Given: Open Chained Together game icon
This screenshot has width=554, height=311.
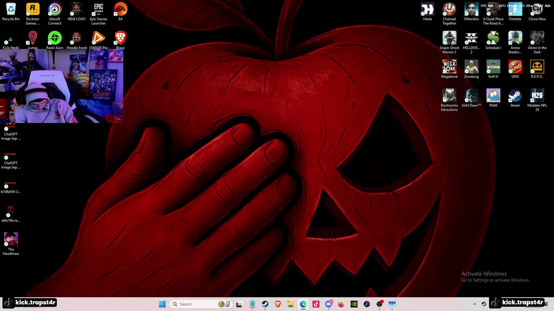Looking at the screenshot, I should click(449, 14).
